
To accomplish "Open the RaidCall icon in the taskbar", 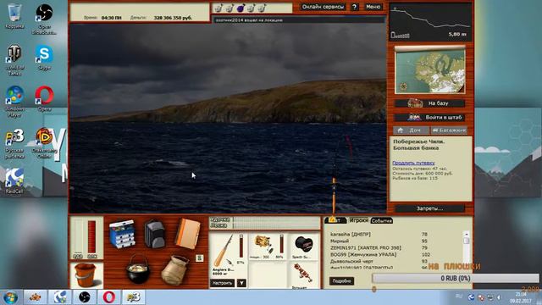I will [x=60, y=297].
